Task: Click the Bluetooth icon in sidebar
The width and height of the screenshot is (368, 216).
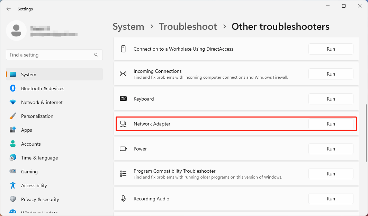Action: pos(13,88)
